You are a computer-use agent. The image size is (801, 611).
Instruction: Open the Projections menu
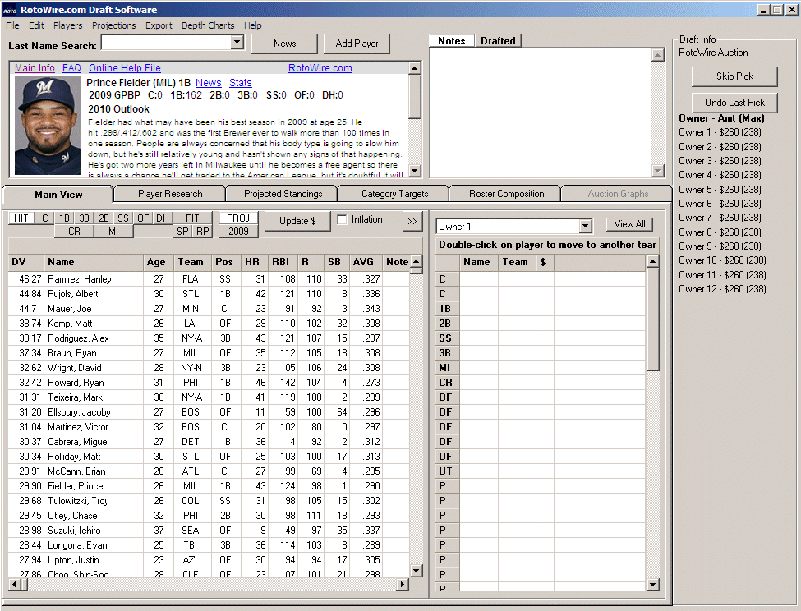point(113,25)
